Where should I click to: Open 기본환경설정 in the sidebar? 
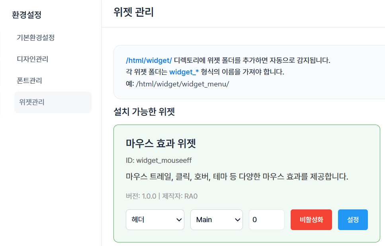pyautogui.click(x=35, y=38)
